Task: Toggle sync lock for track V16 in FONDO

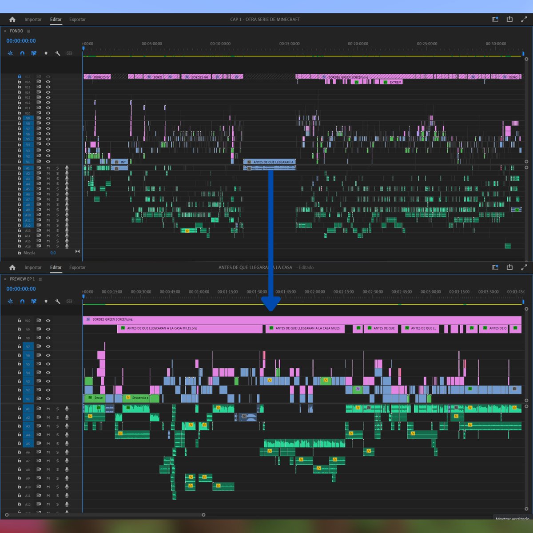Action: coord(39,82)
